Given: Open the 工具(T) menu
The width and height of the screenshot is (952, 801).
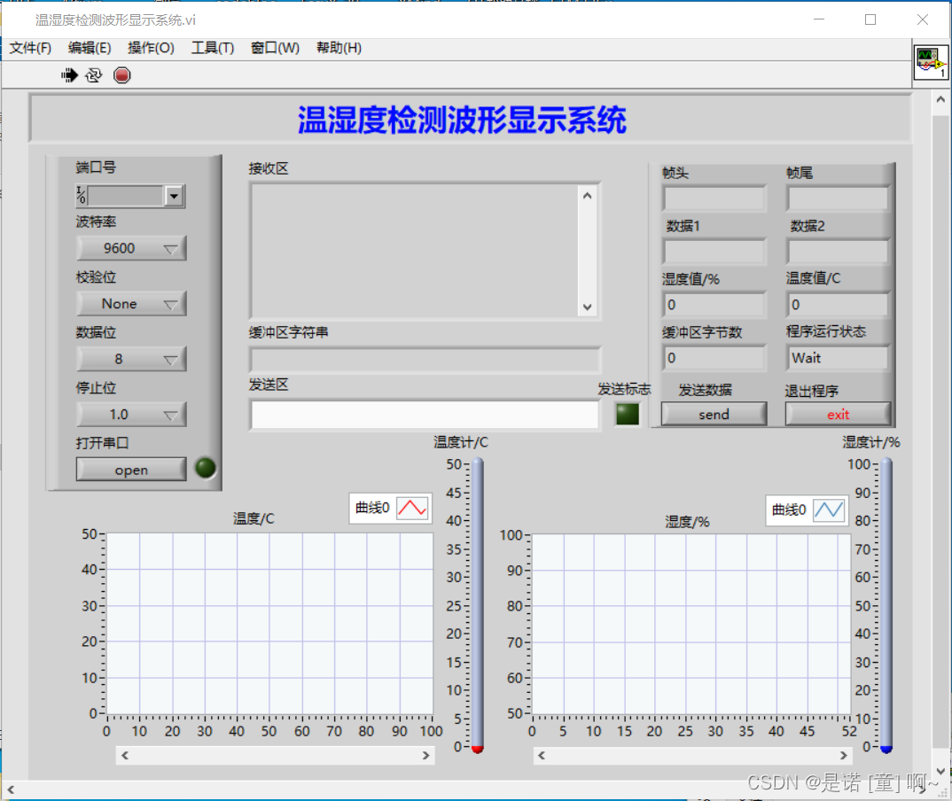Looking at the screenshot, I should coord(212,48).
